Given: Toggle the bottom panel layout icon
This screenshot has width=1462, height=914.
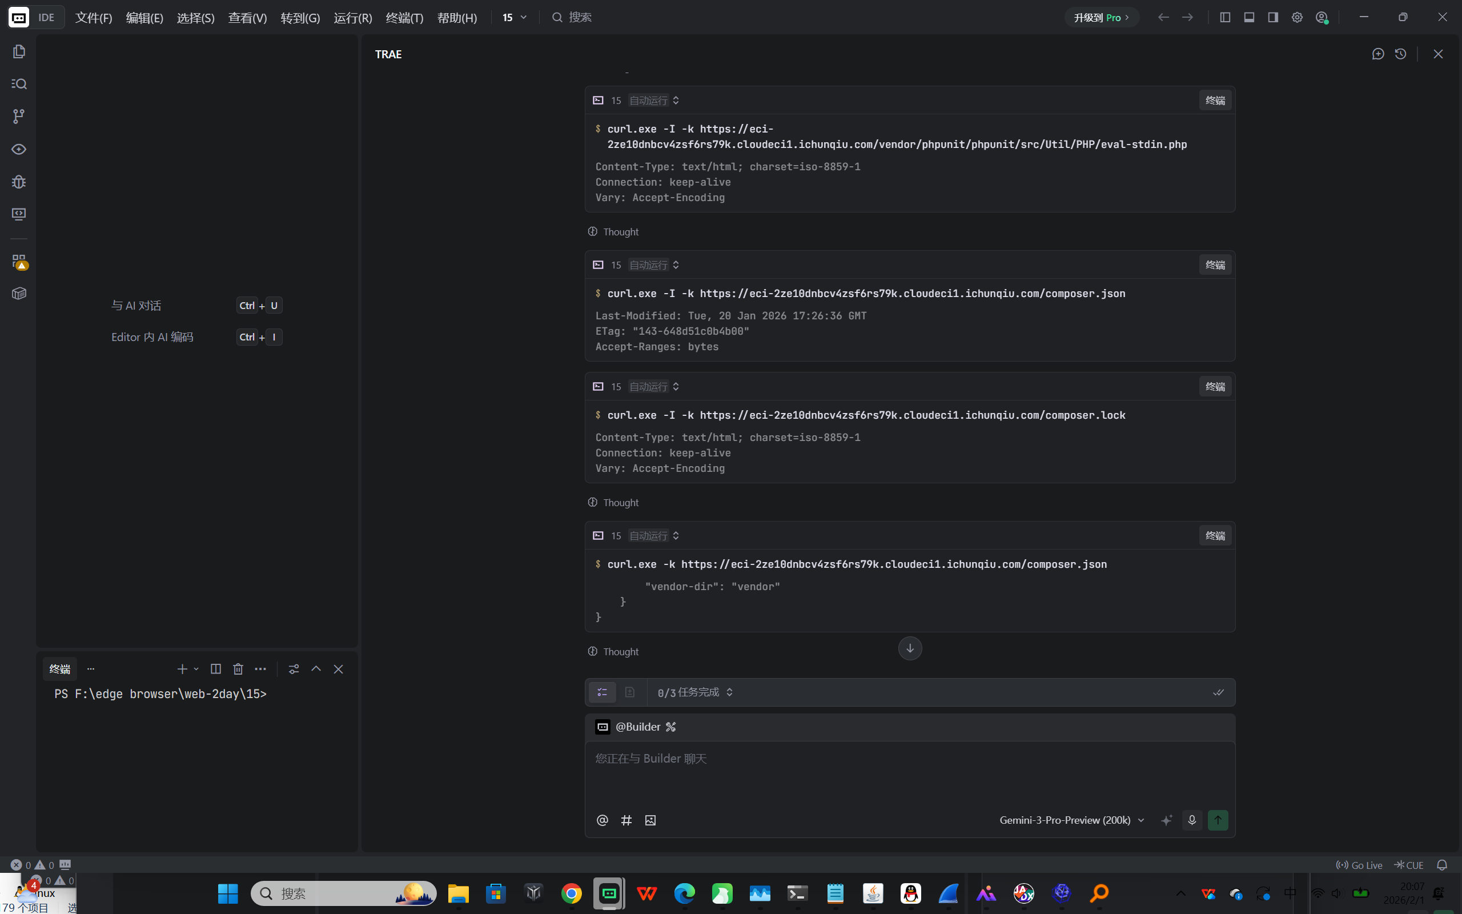Looking at the screenshot, I should [x=1249, y=18].
